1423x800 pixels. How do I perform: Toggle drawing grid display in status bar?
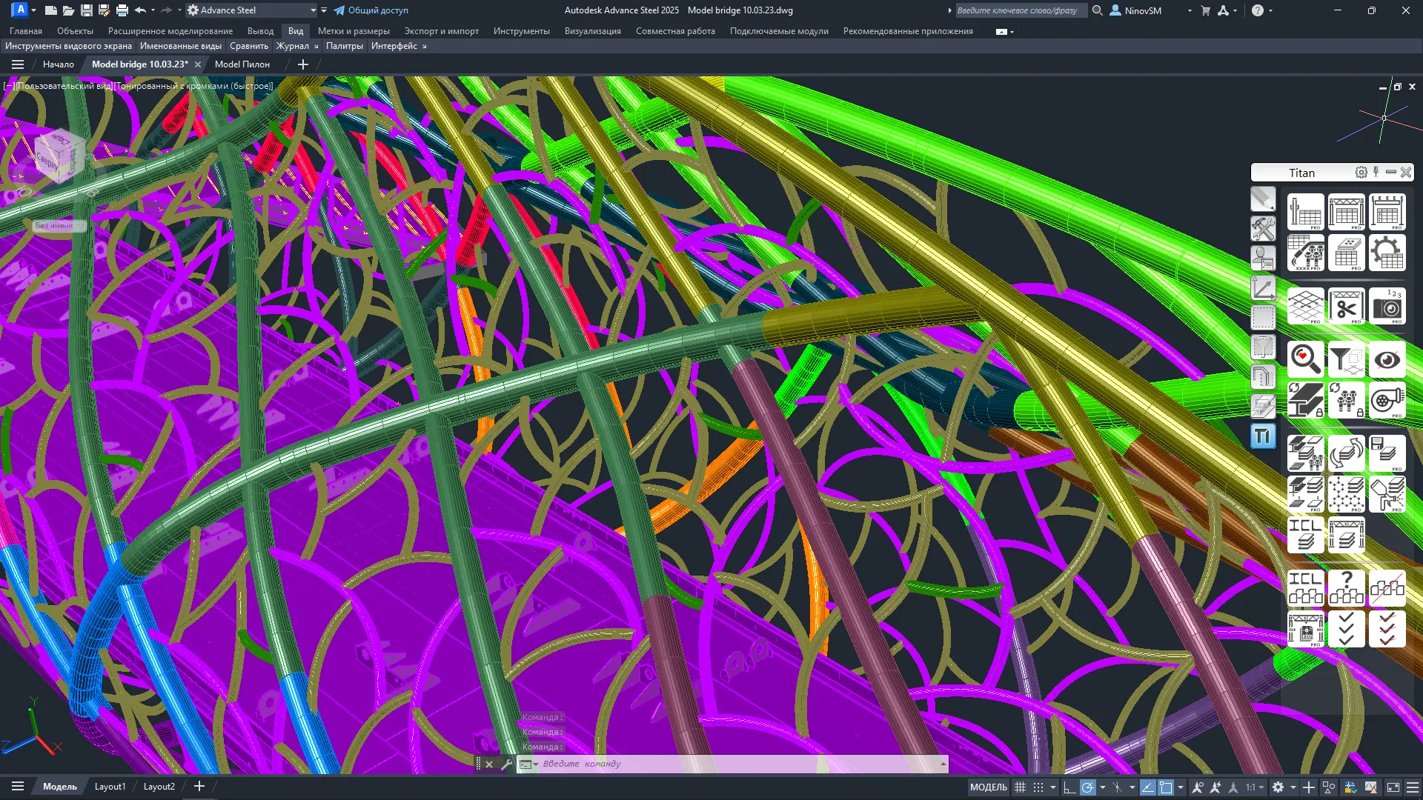tap(1021, 787)
